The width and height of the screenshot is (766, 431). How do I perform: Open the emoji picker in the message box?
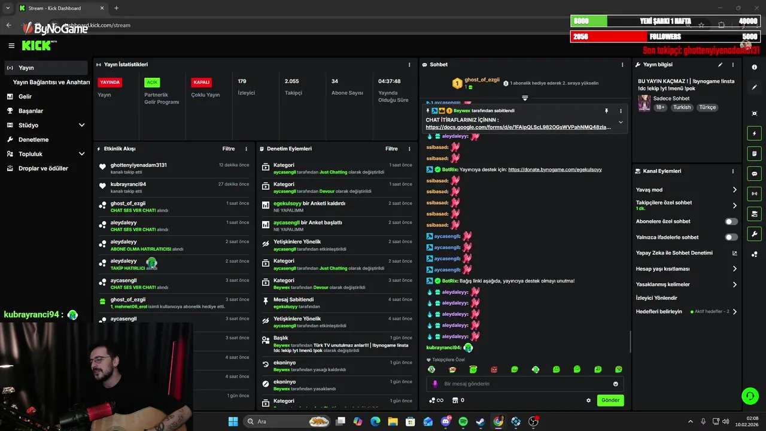click(616, 384)
